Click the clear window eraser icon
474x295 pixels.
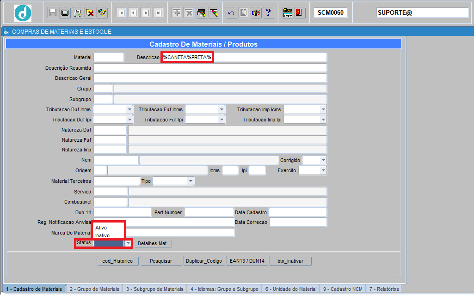tap(201, 12)
